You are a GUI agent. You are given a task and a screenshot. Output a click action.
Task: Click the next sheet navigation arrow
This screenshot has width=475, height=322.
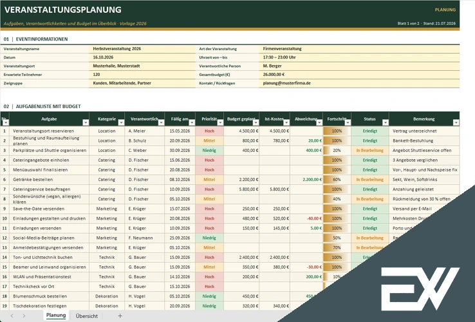click(24, 316)
